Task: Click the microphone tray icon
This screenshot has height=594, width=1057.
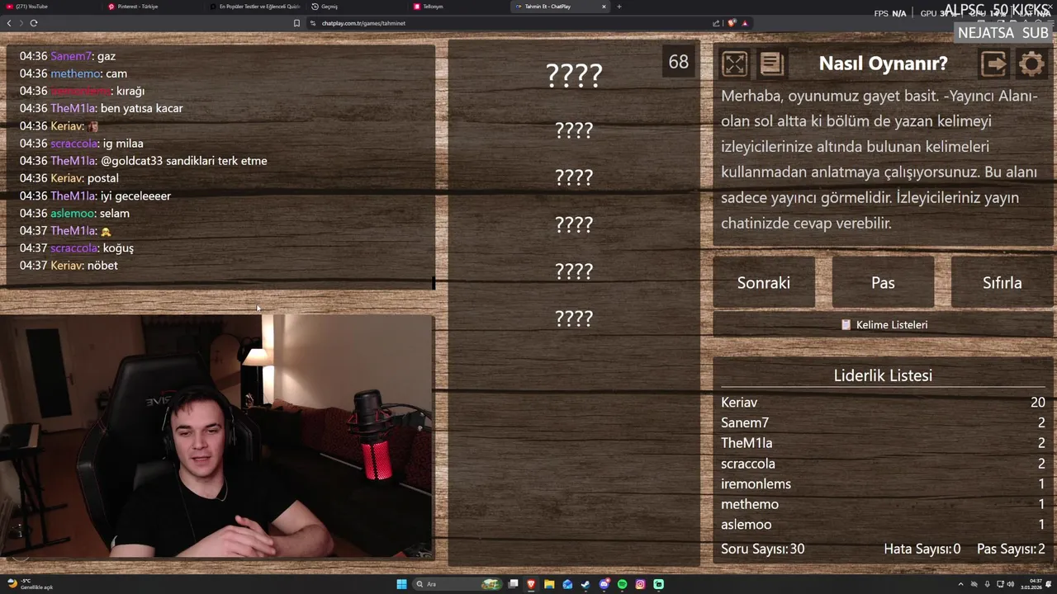Action: pyautogui.click(x=988, y=584)
